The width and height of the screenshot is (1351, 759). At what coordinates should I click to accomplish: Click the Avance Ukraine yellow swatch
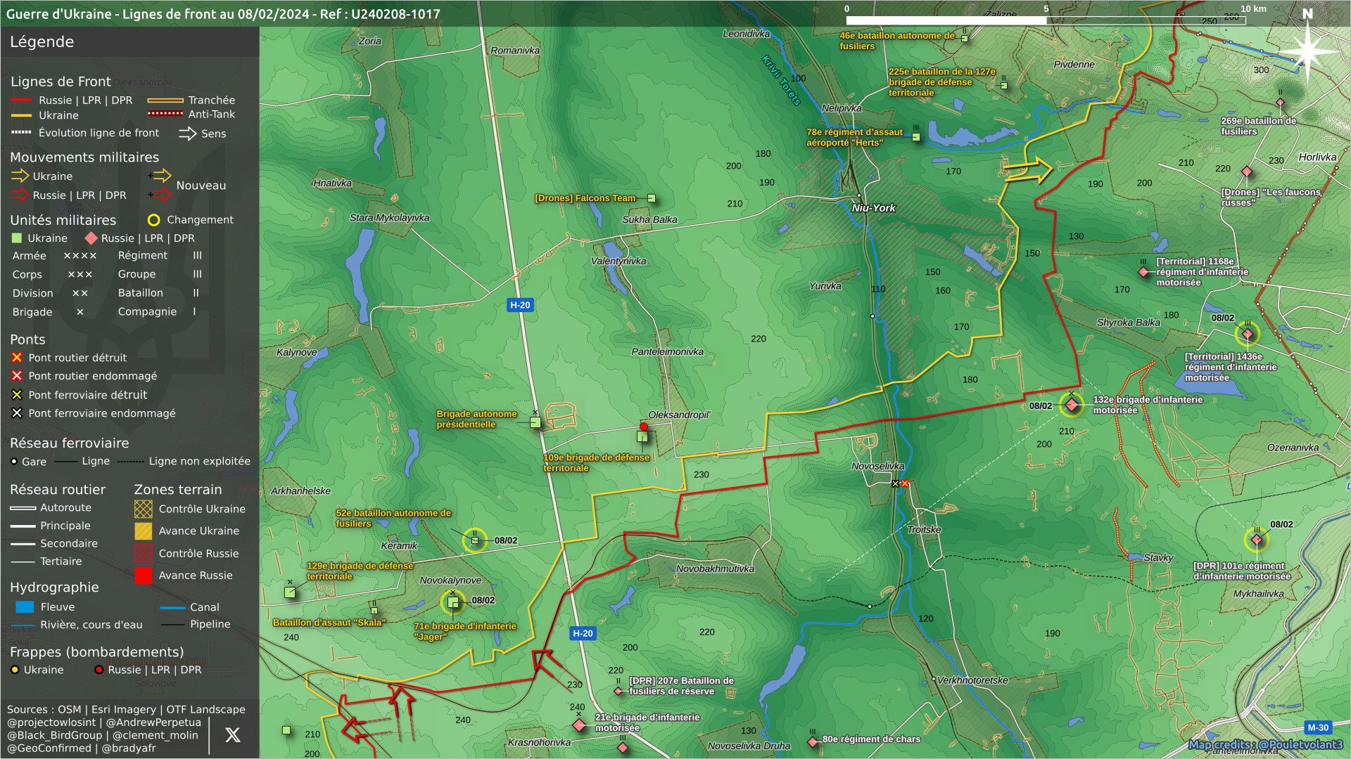pyautogui.click(x=144, y=531)
